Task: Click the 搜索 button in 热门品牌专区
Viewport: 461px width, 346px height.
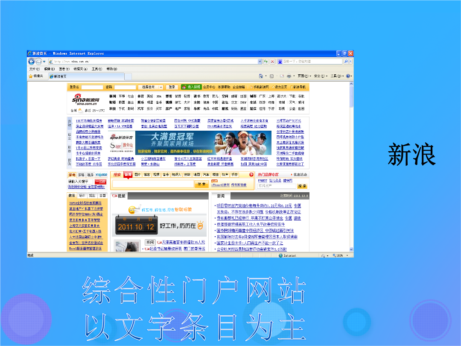Action: pyautogui.click(x=302, y=186)
